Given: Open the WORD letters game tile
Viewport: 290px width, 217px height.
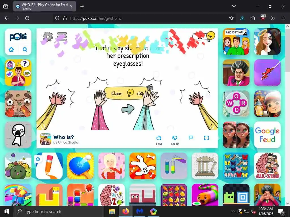Looking at the screenshot, I should tap(236, 104).
